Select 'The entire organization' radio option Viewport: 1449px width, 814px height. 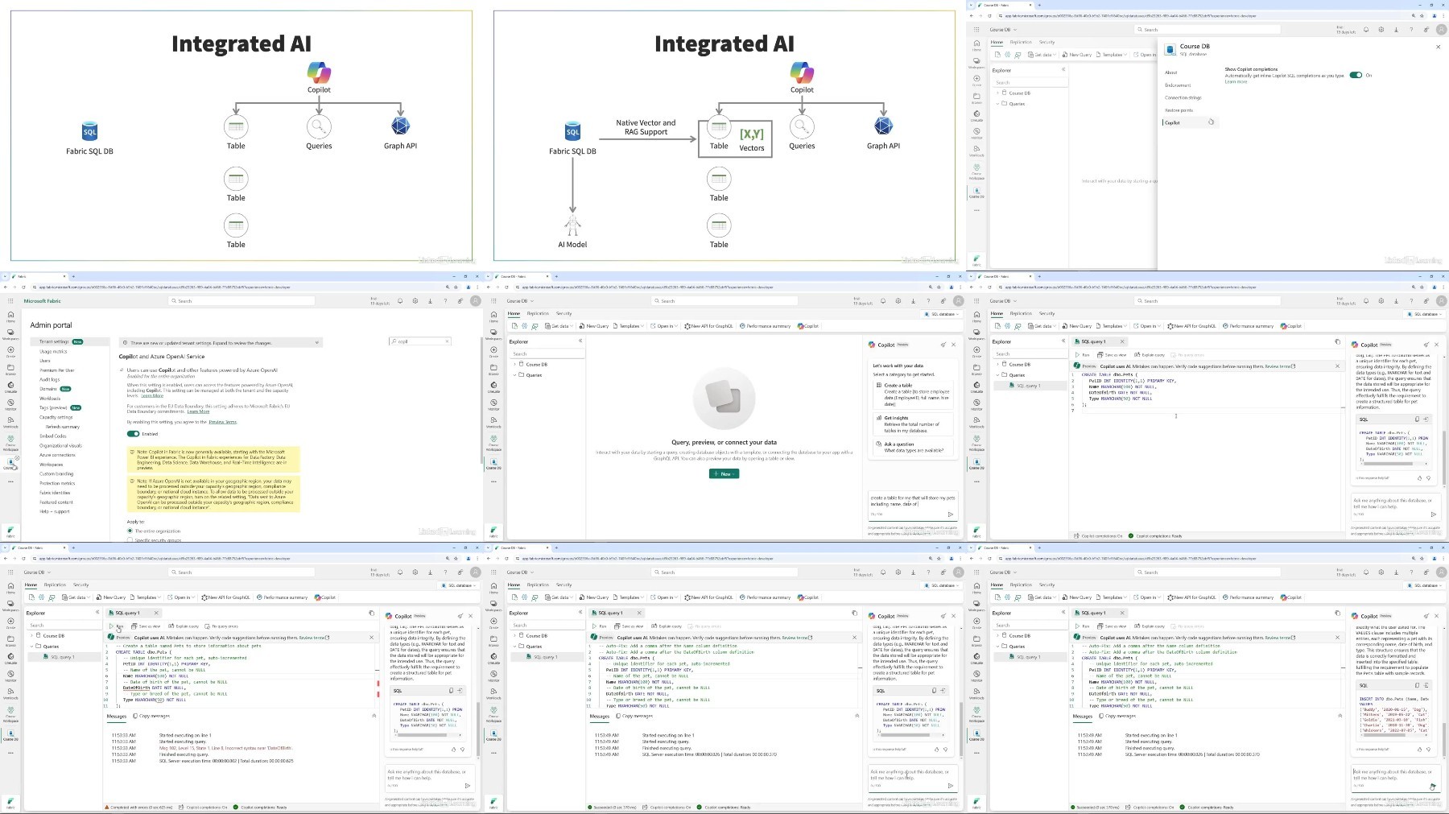130,531
